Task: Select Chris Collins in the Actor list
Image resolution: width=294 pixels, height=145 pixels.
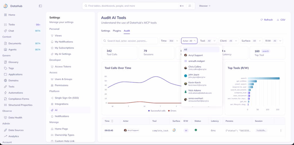Action: [x=201, y=68]
